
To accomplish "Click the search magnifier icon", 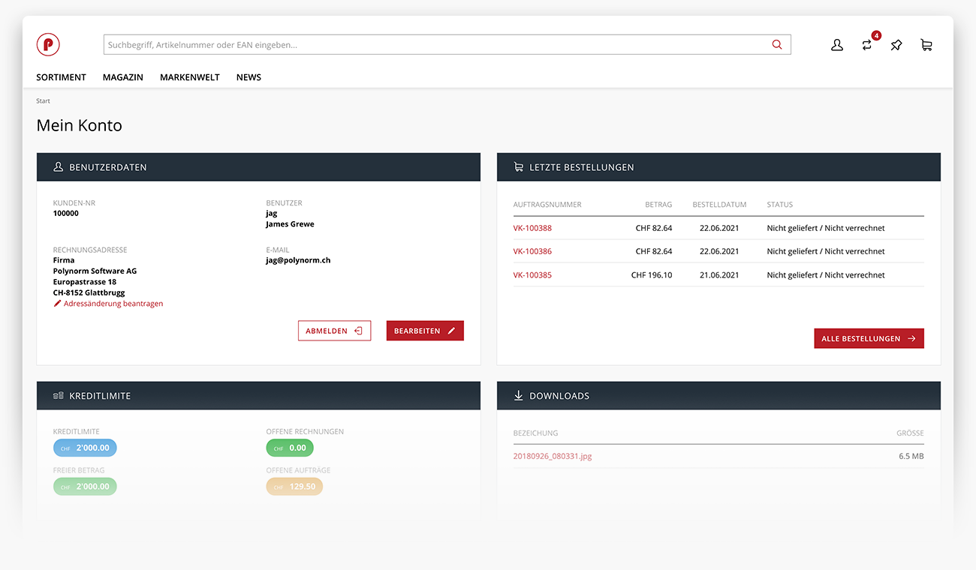I will point(777,45).
